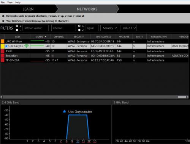
Task: Click orange color swatch for UPC Wi-Free
Action: (3, 41)
